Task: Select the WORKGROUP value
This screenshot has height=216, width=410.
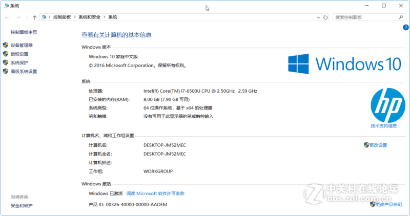Action: click(158, 171)
